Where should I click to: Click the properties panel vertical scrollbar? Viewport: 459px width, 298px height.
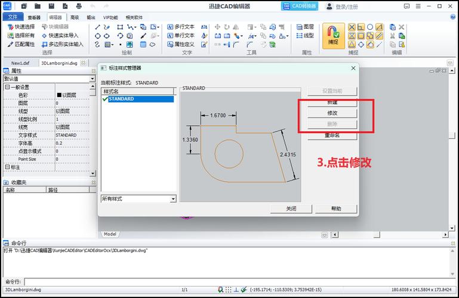coord(93,130)
